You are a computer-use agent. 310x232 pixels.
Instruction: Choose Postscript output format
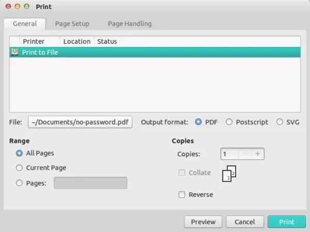point(229,122)
